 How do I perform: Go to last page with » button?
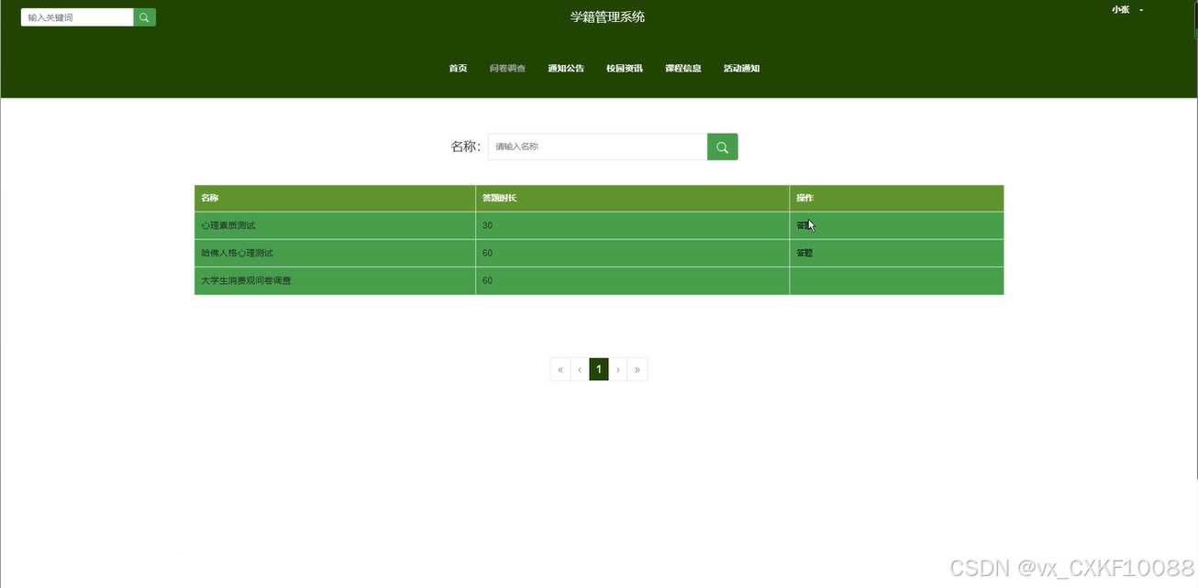click(638, 369)
